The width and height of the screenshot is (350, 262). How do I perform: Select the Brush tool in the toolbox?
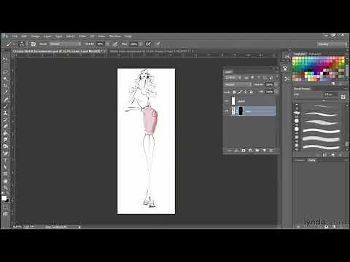(x=5, y=106)
